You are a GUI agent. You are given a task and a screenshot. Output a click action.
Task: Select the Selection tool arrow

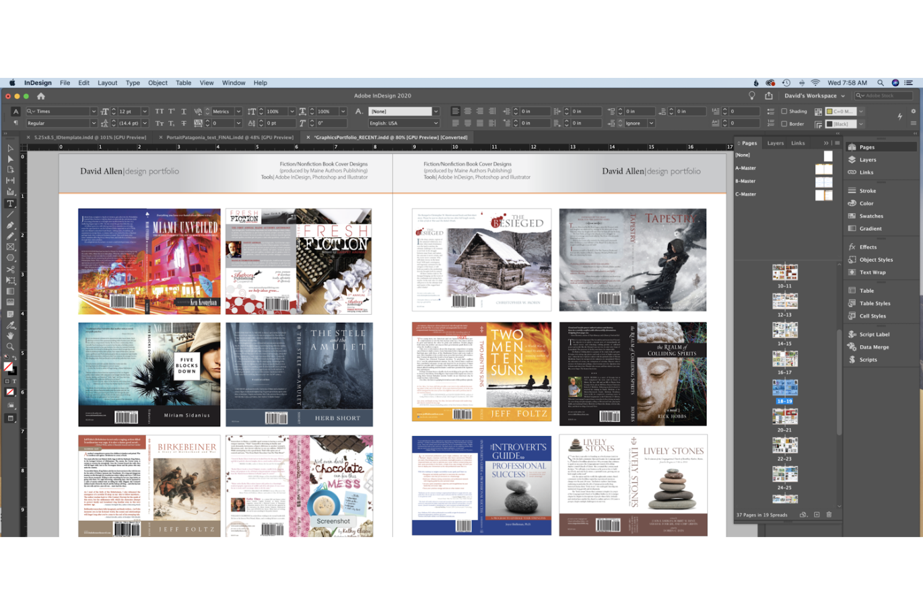(10, 148)
